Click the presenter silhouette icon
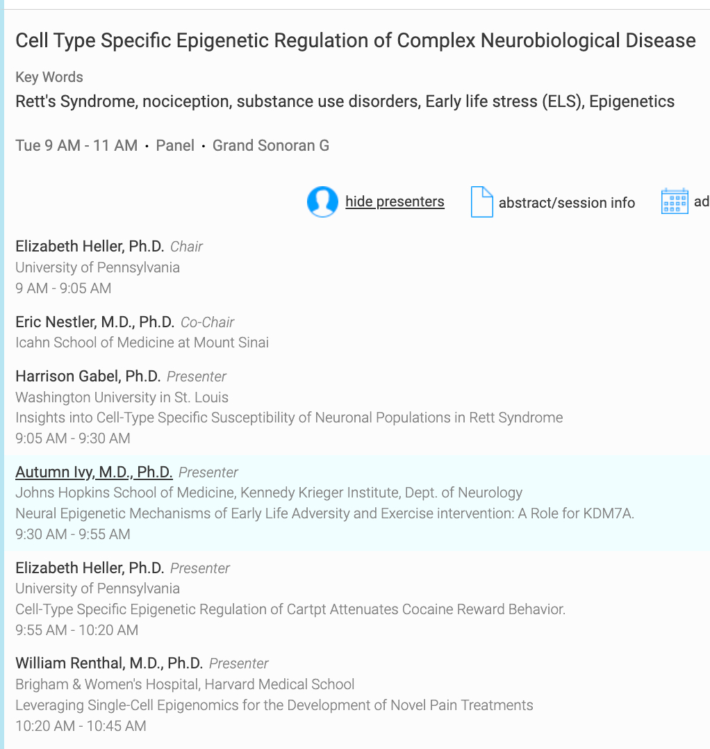The image size is (710, 749). (322, 202)
